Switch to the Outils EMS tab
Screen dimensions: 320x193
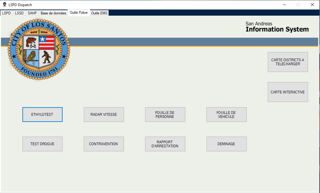tap(99, 13)
